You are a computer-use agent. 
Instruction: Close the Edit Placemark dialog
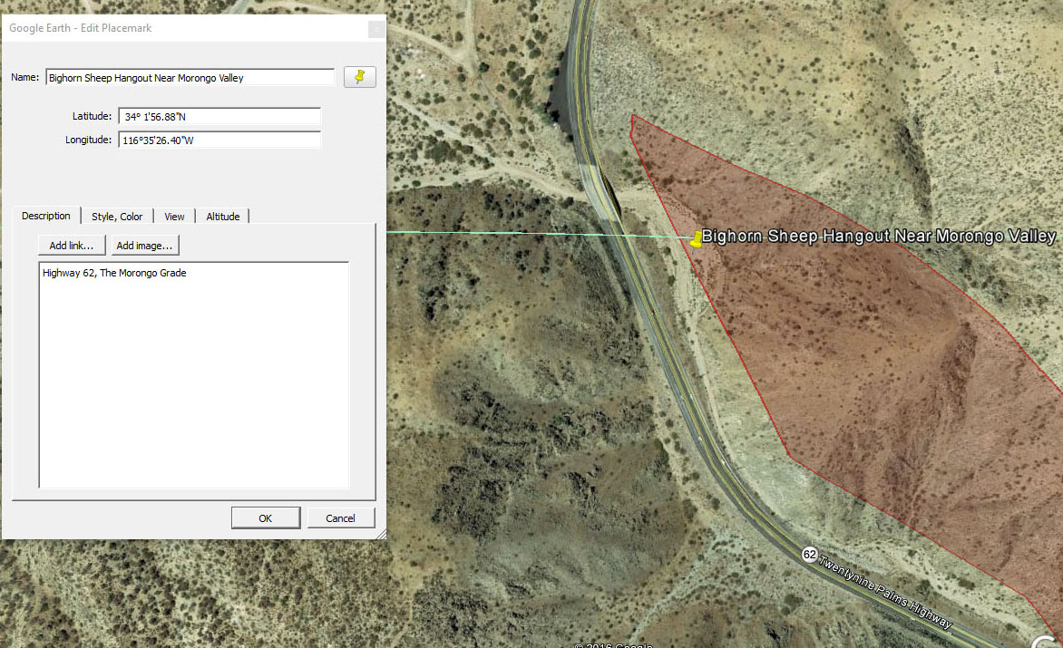[375, 29]
